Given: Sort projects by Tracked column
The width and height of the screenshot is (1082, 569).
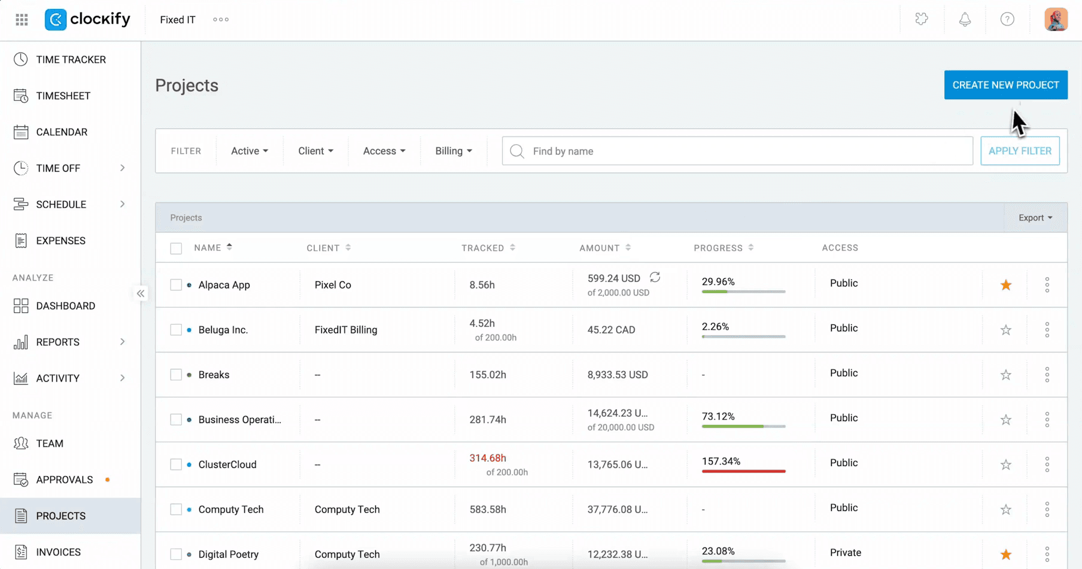Looking at the screenshot, I should [x=488, y=248].
